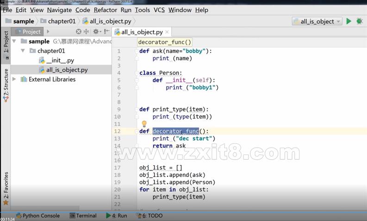
Task: Click the all_is_object.py breadcrumb
Action: coord(107,21)
